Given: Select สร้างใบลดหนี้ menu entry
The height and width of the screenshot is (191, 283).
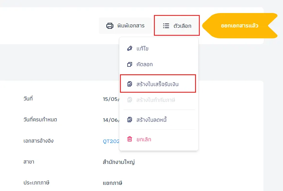Looking at the screenshot, I should pos(159,120).
